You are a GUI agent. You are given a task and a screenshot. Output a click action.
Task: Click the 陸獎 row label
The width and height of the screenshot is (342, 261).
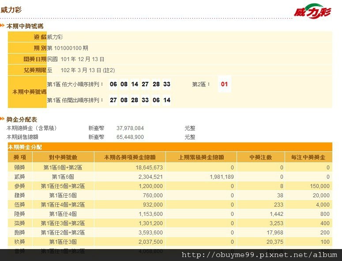pos(19,214)
